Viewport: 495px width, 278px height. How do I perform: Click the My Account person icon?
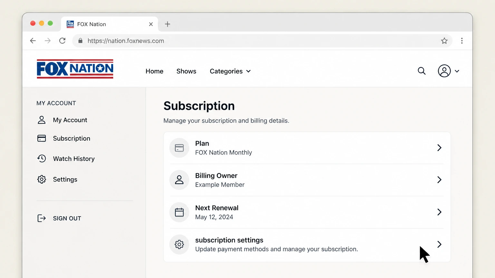42,120
